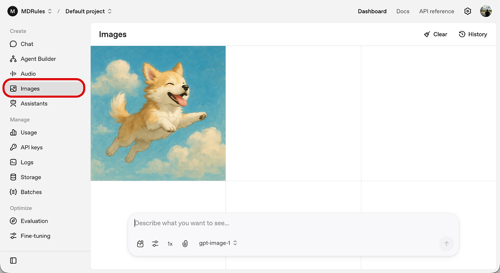The image size is (500, 273).
Task: Attach a file with paperclip icon
Action: tap(185, 243)
